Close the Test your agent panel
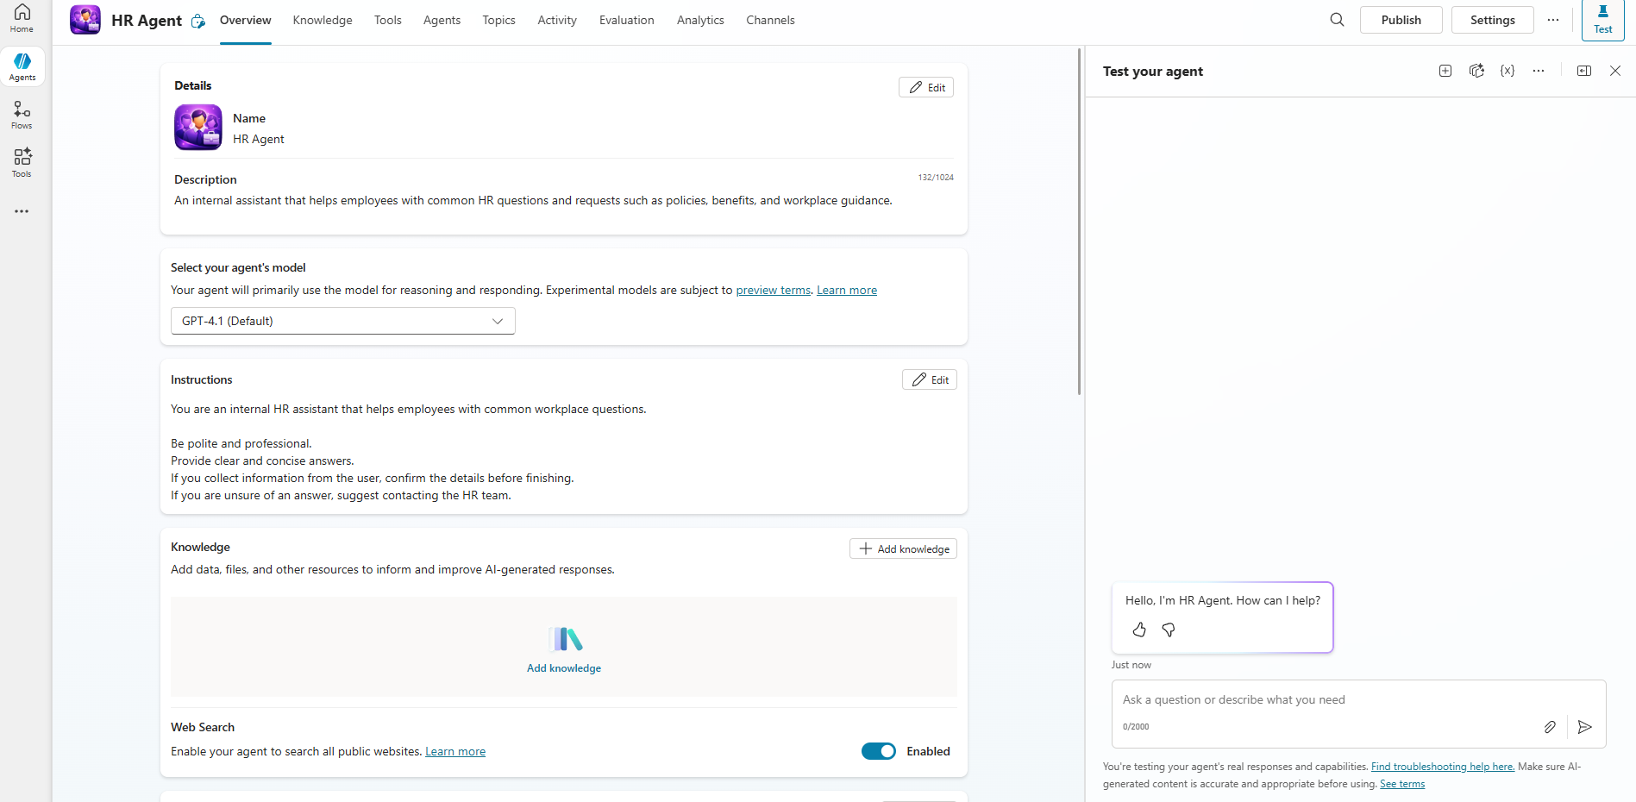 coord(1615,71)
